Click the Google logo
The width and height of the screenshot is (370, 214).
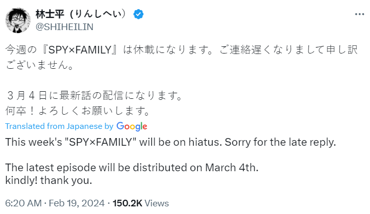tap(132, 126)
